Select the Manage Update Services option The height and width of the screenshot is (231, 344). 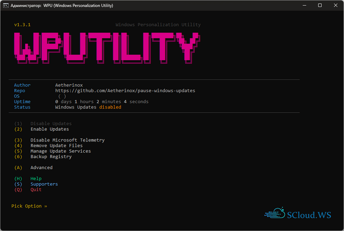pos(60,151)
